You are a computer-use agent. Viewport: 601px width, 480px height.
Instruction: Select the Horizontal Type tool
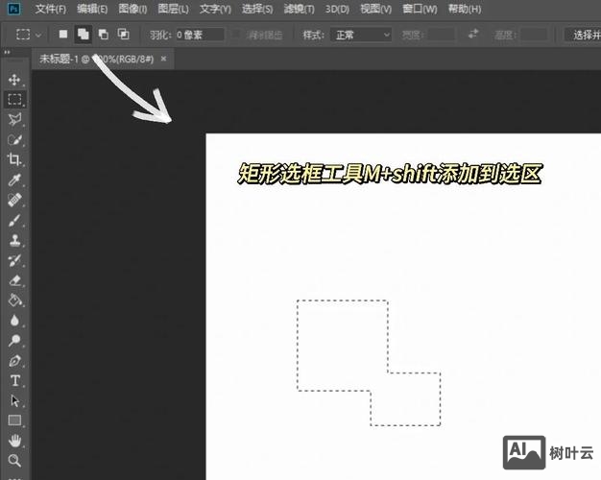(14, 380)
